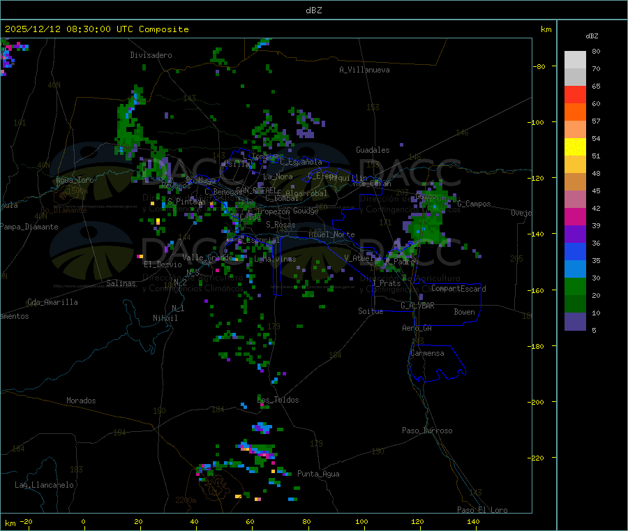Click the S_Pintada location label
The width and height of the screenshot is (628, 531).
186,202
